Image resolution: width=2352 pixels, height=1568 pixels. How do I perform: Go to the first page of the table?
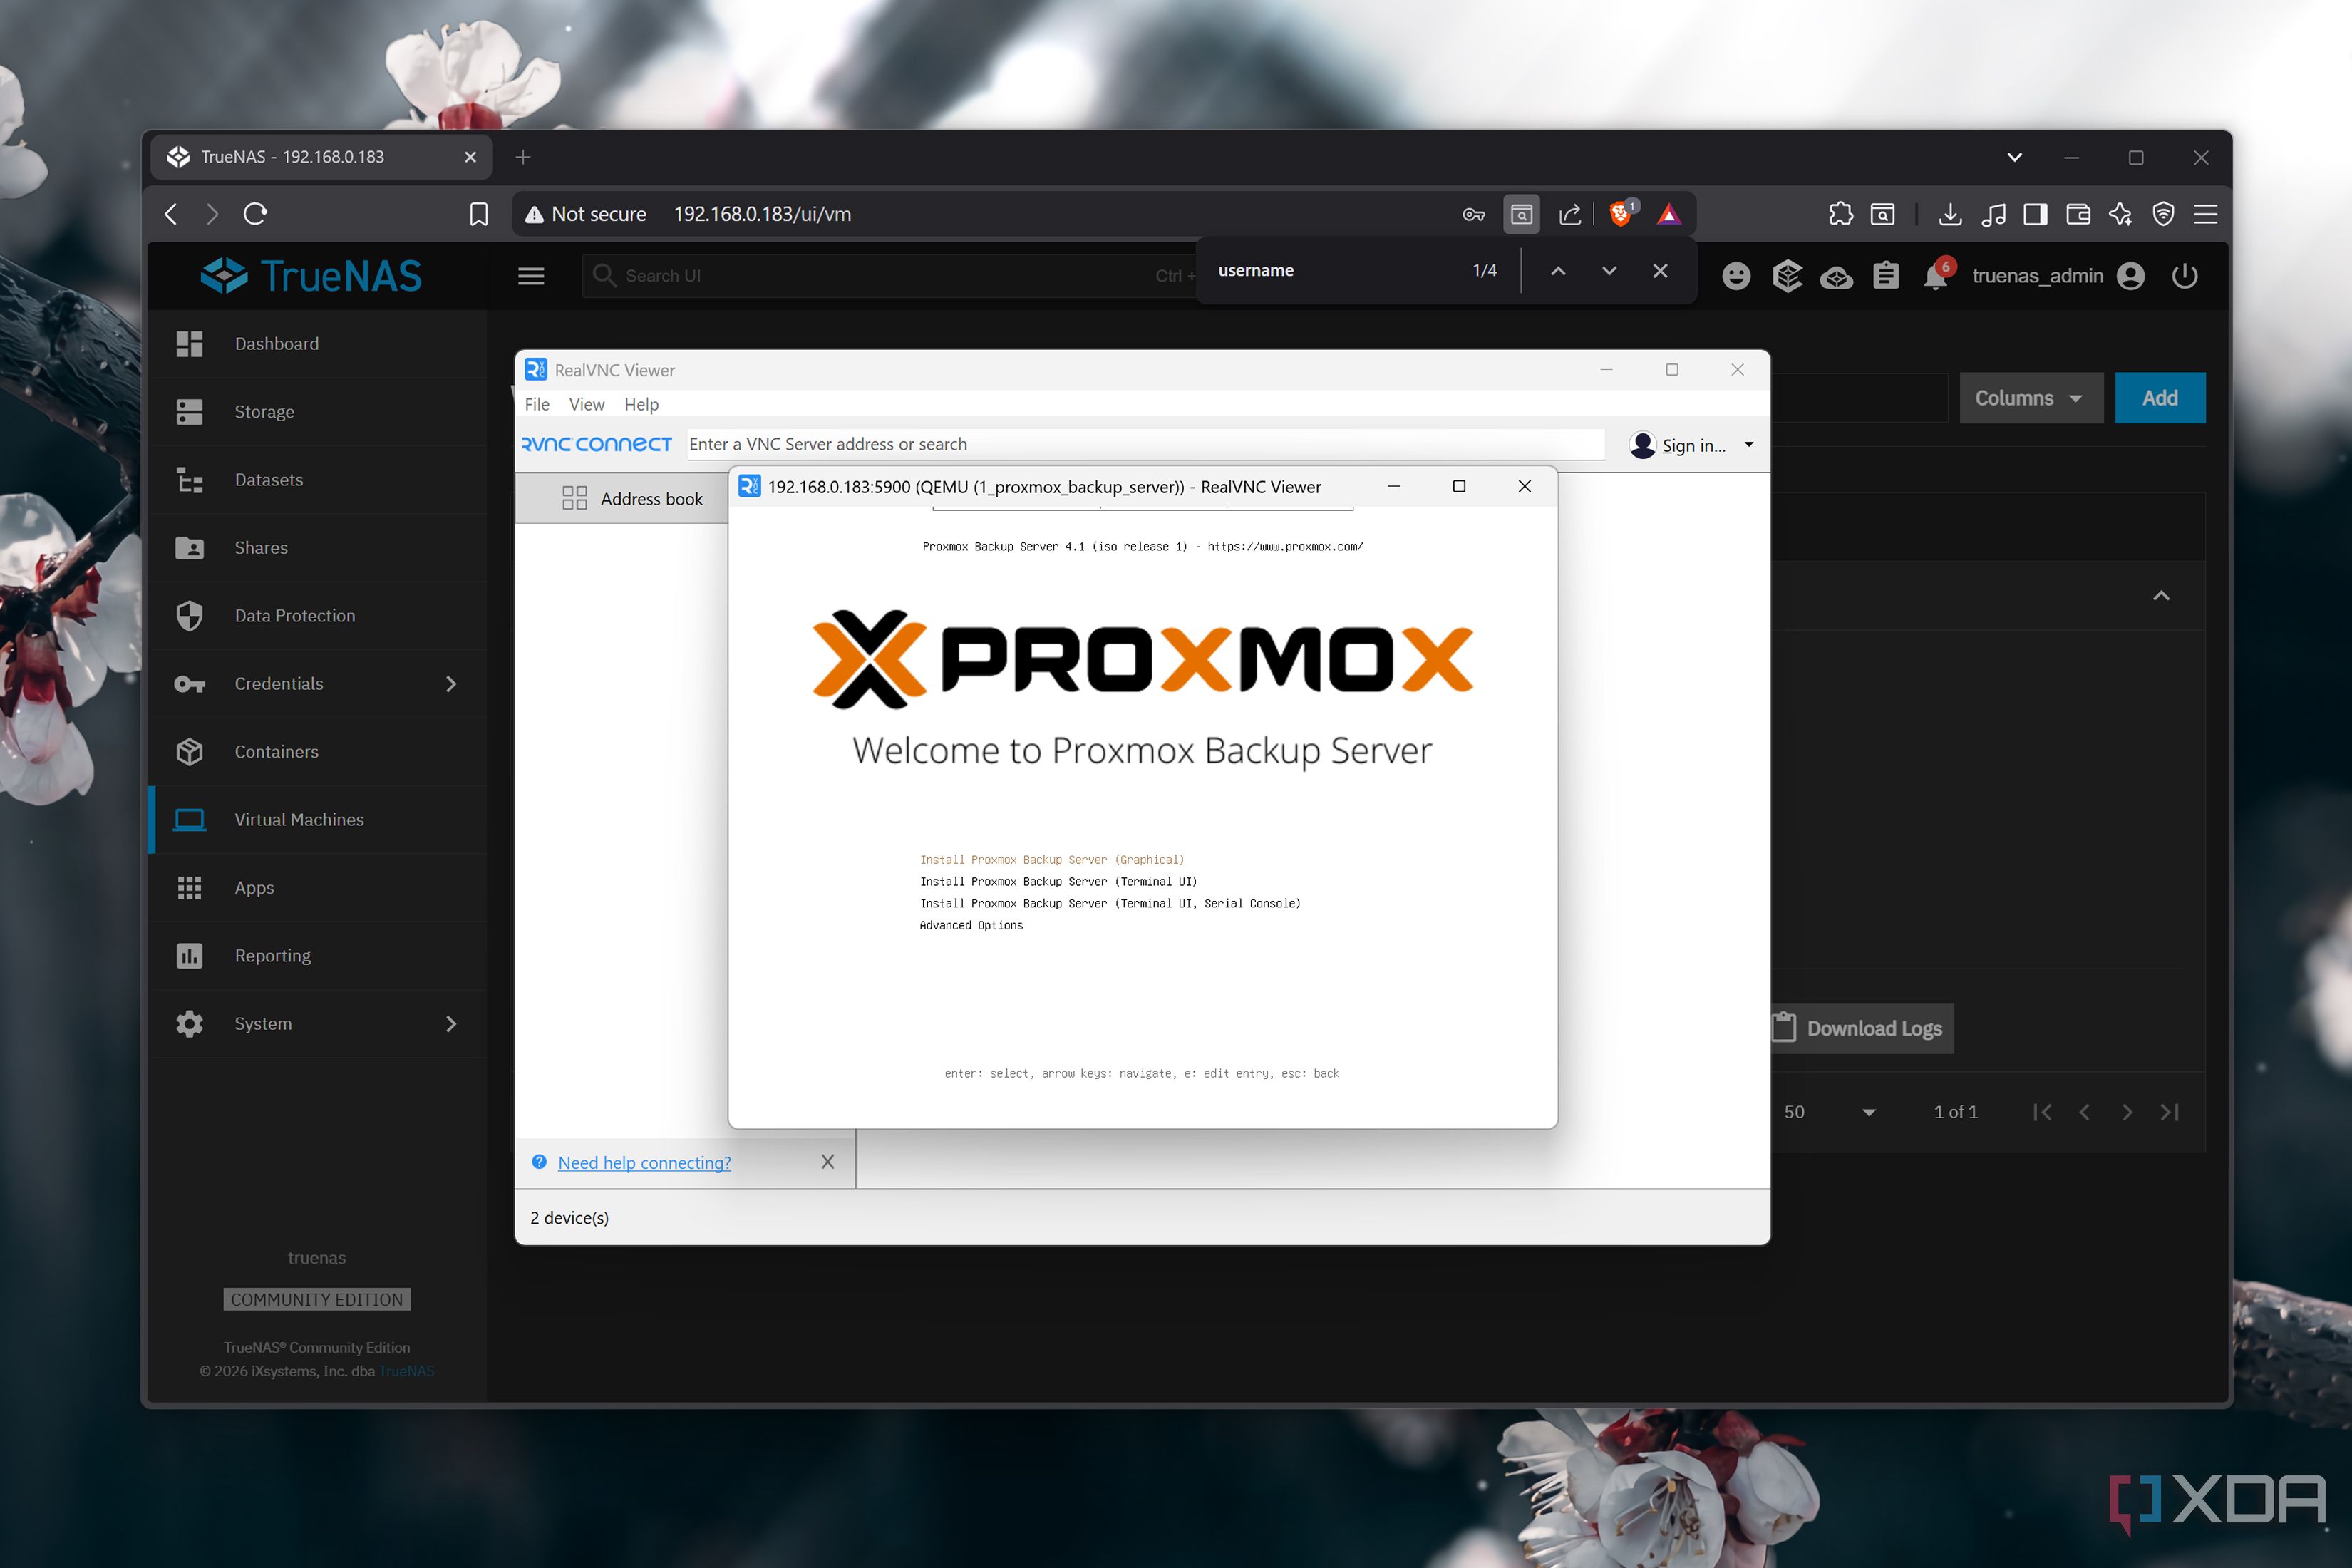tap(2042, 1112)
